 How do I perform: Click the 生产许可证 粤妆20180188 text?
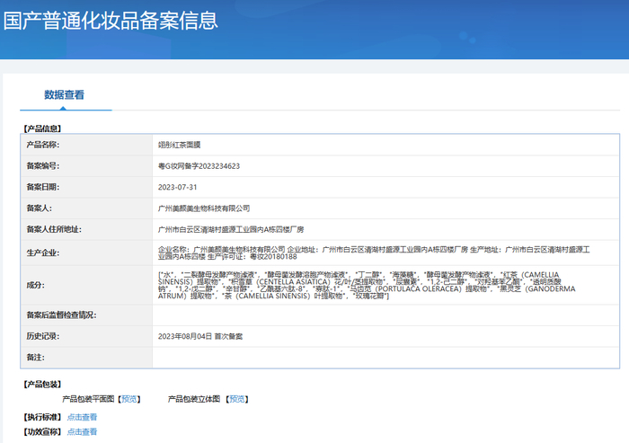(x=252, y=257)
